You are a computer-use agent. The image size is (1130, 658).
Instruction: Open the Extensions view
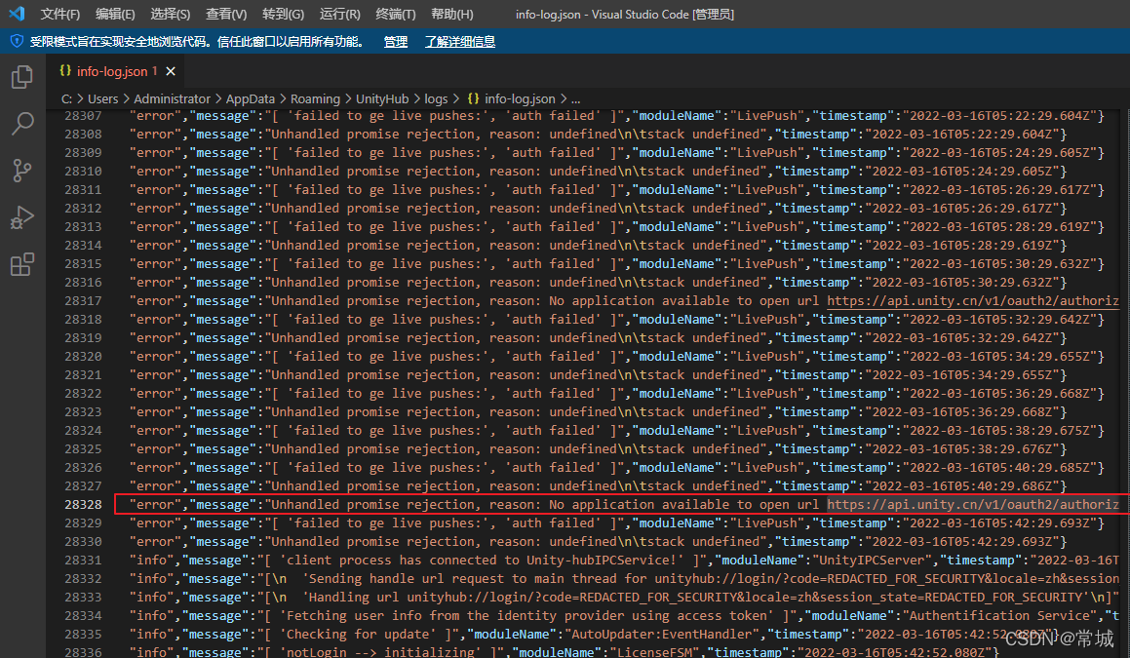22,264
